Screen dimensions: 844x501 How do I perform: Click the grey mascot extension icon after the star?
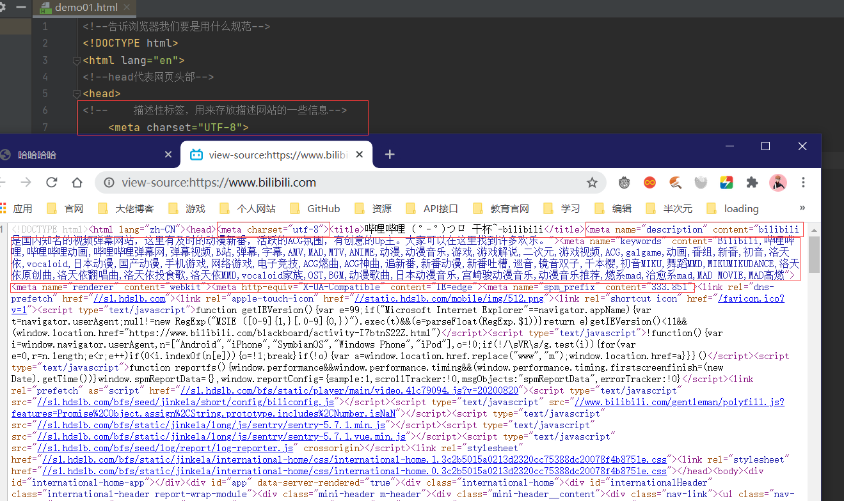pyautogui.click(x=625, y=183)
